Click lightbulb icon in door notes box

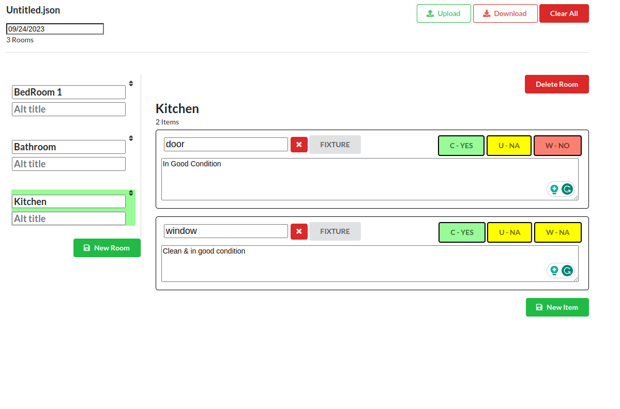(554, 189)
